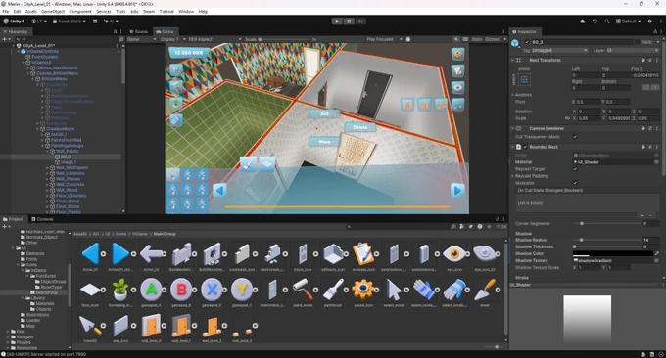Click the Shadow Color eyedropper icon
The height and width of the screenshot is (358, 666).
656,253
